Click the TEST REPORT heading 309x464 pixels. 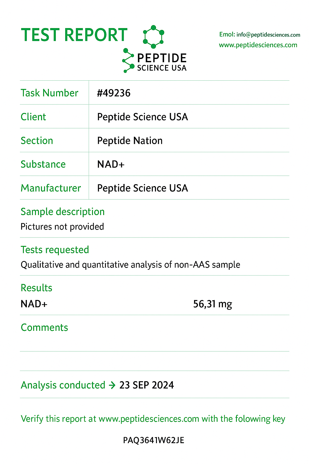[74, 35]
